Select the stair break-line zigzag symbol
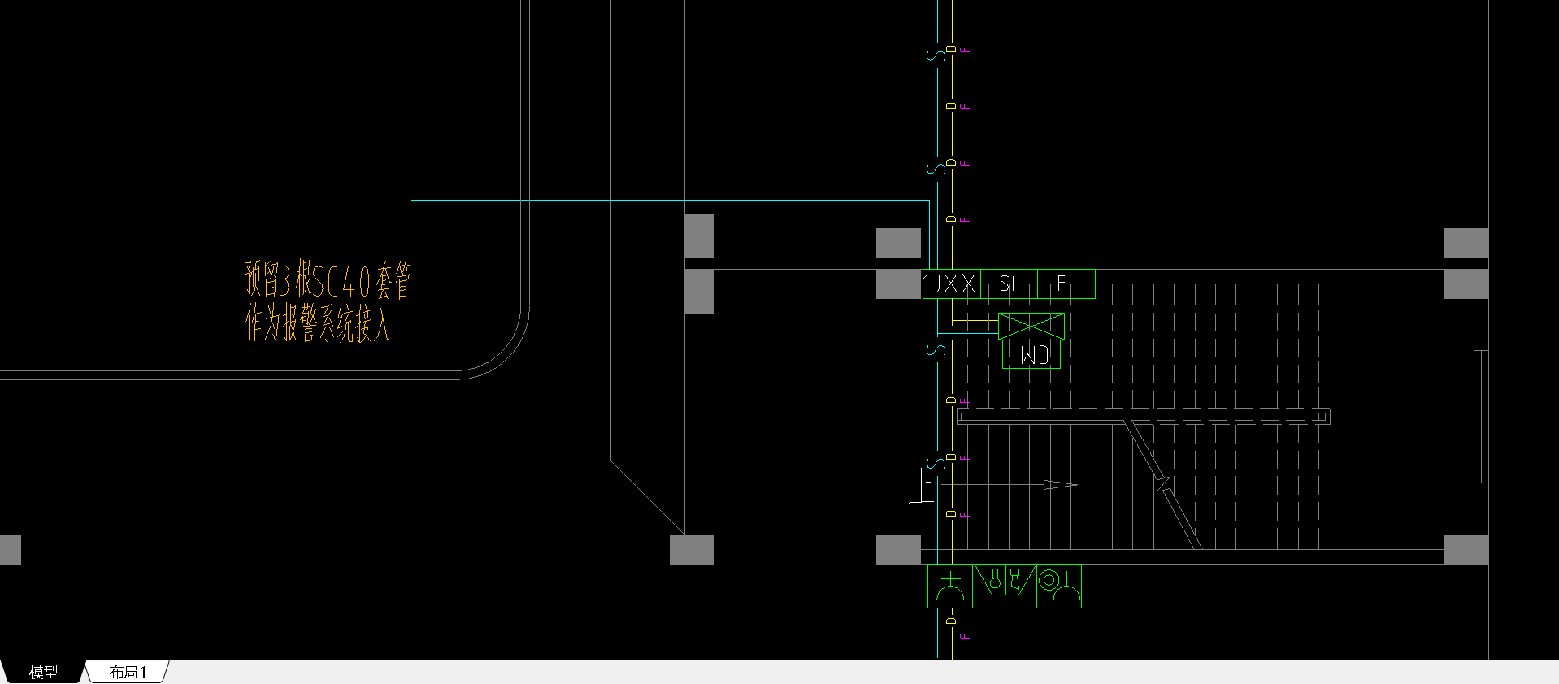This screenshot has height=684, width=1559. coord(1164,484)
